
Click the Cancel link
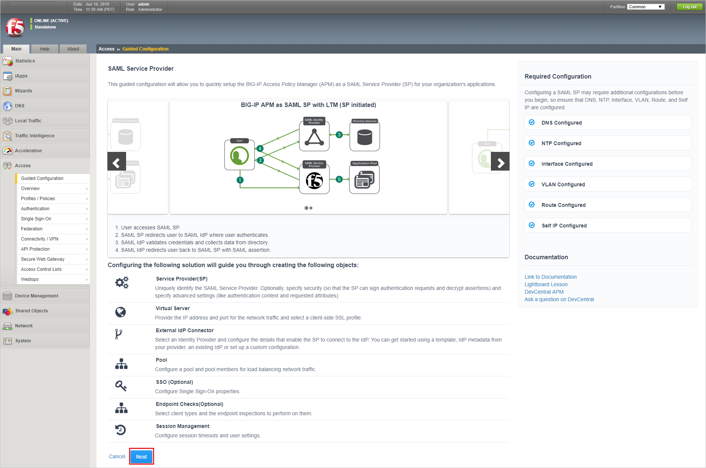[x=117, y=456]
